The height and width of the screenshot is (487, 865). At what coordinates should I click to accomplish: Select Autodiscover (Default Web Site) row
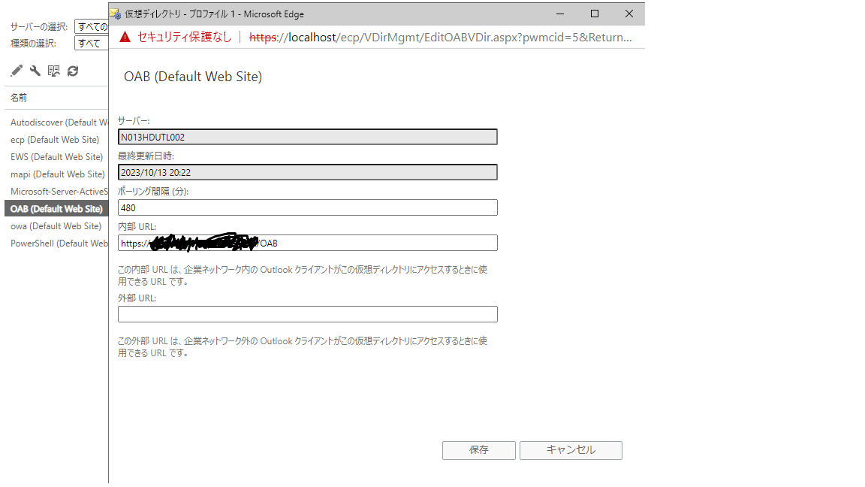coord(57,123)
